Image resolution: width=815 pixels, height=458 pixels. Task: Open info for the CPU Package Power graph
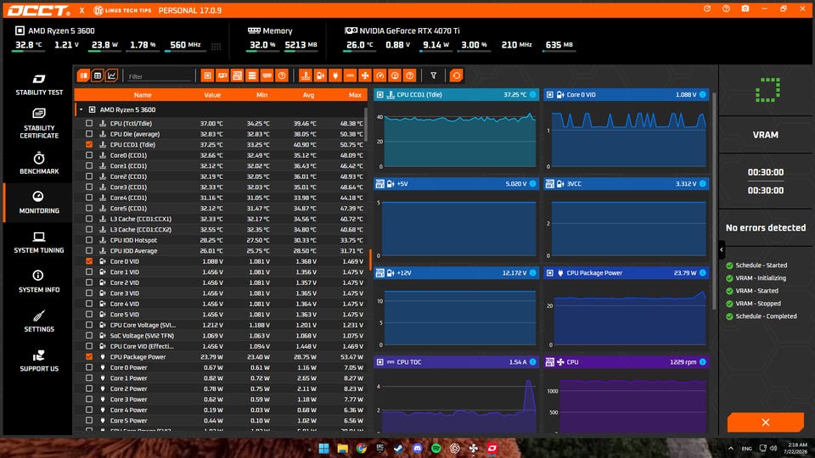pyautogui.click(x=703, y=272)
